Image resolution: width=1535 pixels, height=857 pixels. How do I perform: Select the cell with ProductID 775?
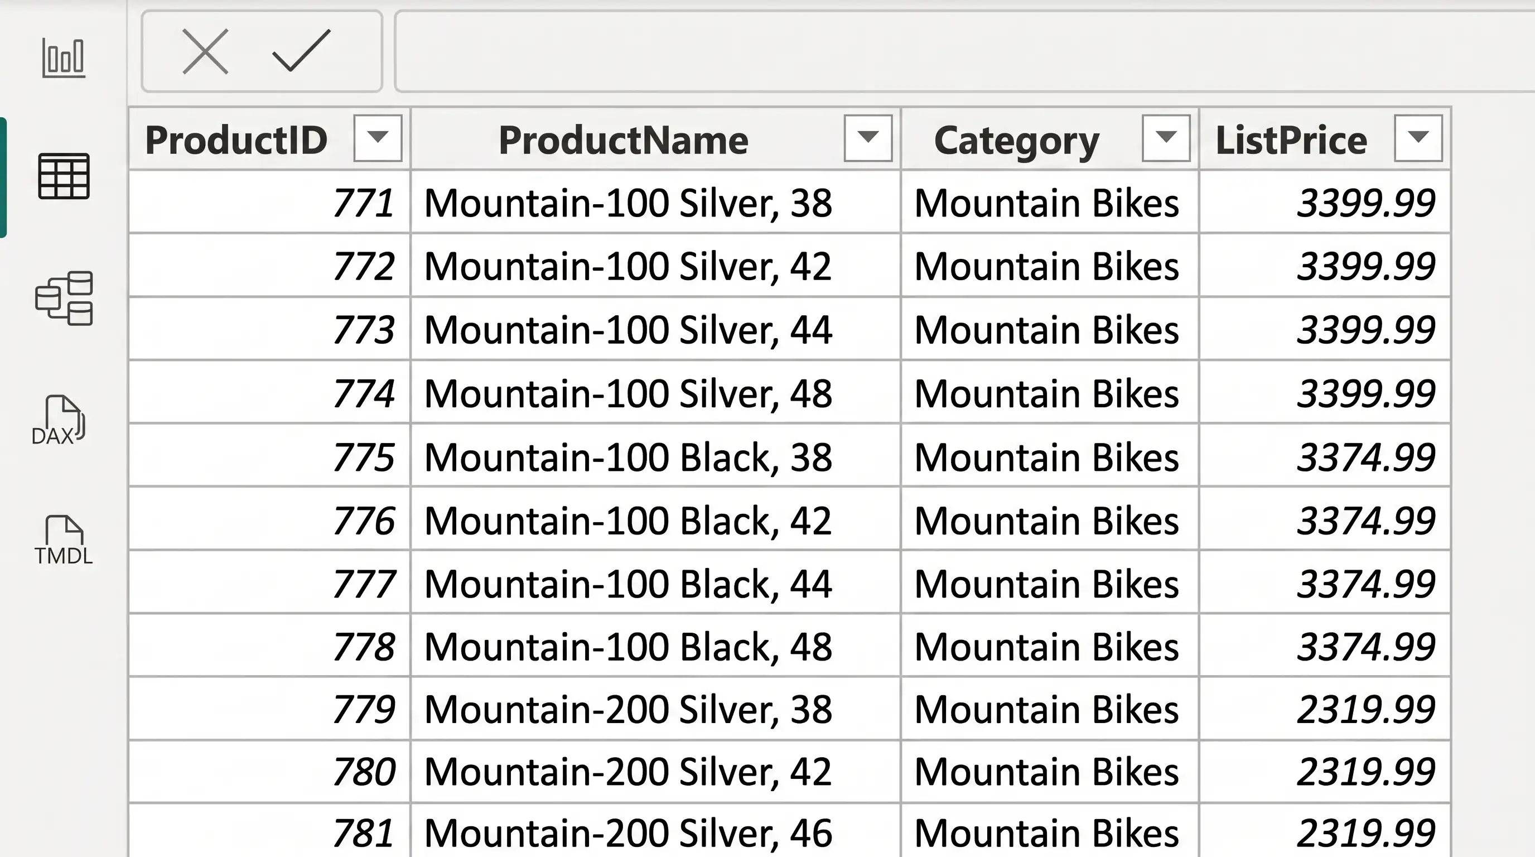point(269,456)
